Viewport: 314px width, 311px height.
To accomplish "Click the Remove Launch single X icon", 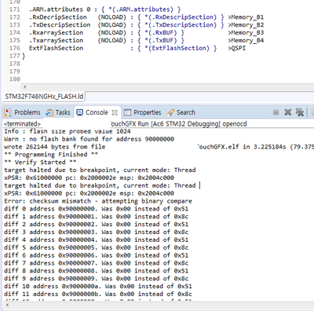I will coord(288,112).
